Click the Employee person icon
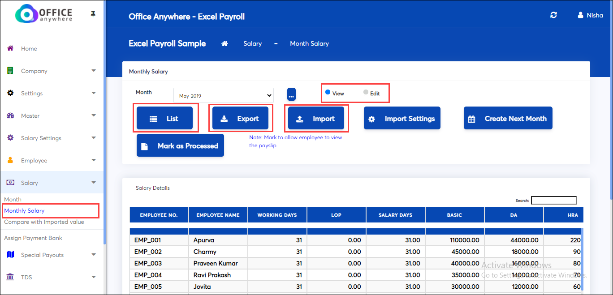 click(x=10, y=160)
